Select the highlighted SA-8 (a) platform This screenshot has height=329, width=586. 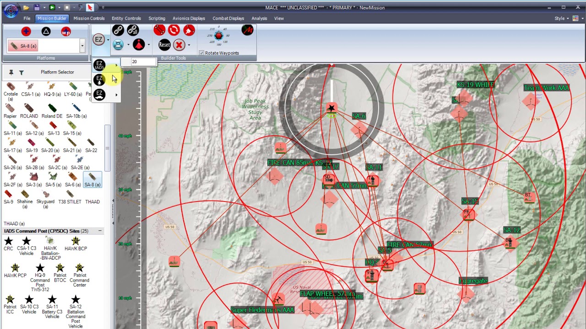[92, 180]
